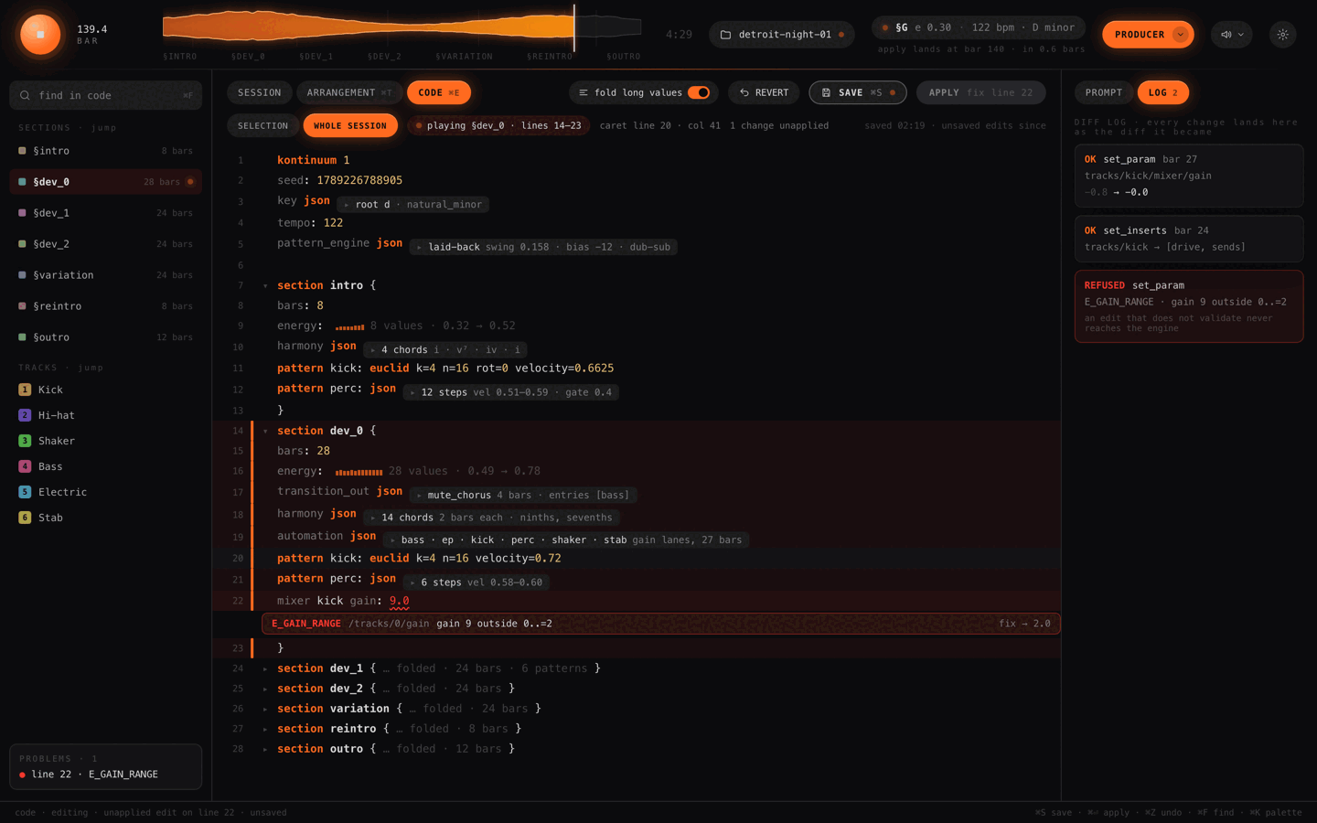Open the PRODUCER mode dropdown arrow
Image resolution: width=1317 pixels, height=823 pixels.
1181,35
